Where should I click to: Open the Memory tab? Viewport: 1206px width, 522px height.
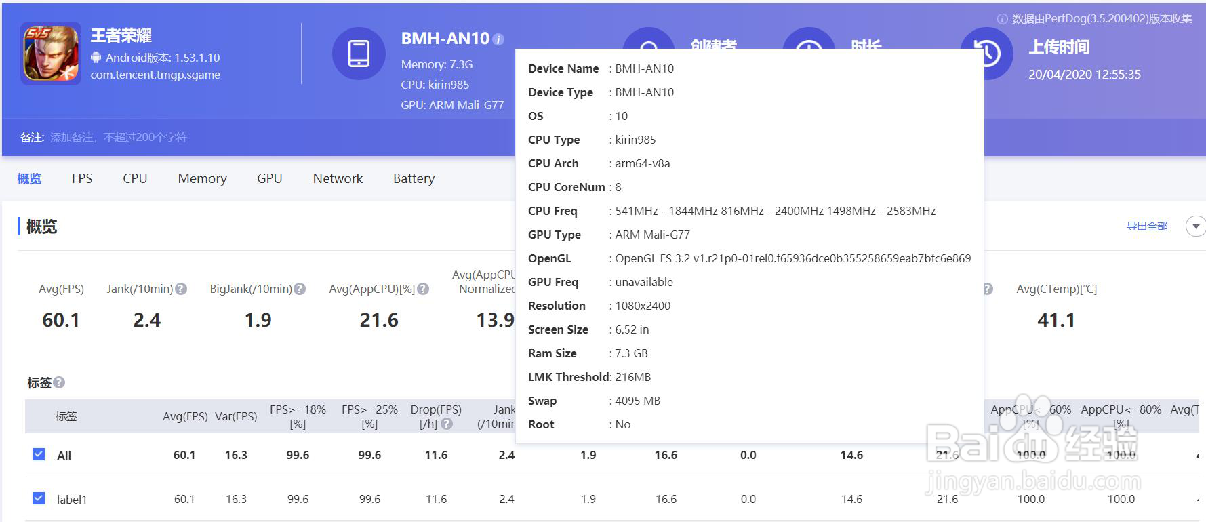click(202, 178)
